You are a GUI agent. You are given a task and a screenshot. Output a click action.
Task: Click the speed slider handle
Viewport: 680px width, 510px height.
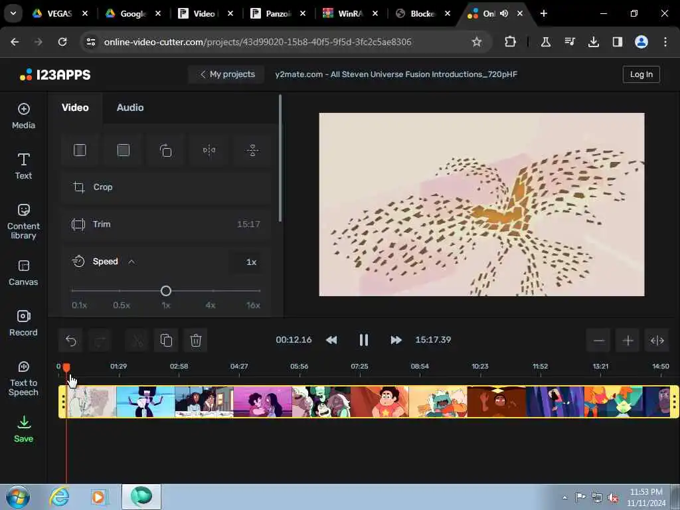[165, 291]
